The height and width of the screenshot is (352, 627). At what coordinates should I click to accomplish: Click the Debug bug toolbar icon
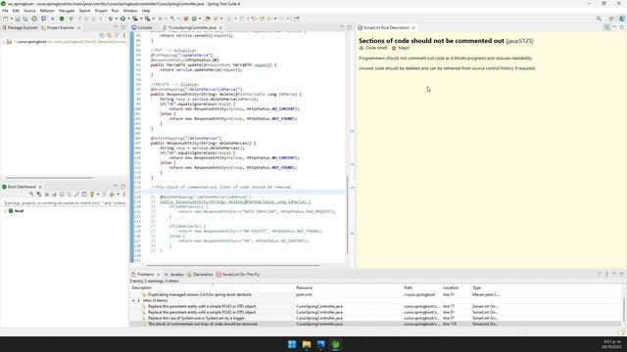tap(111, 19)
